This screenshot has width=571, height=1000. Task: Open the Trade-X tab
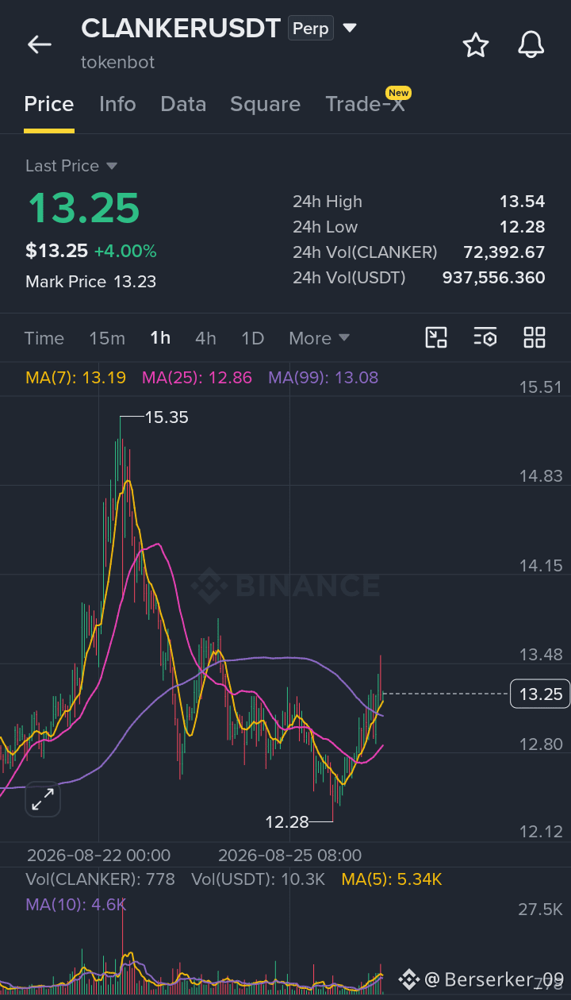(365, 104)
